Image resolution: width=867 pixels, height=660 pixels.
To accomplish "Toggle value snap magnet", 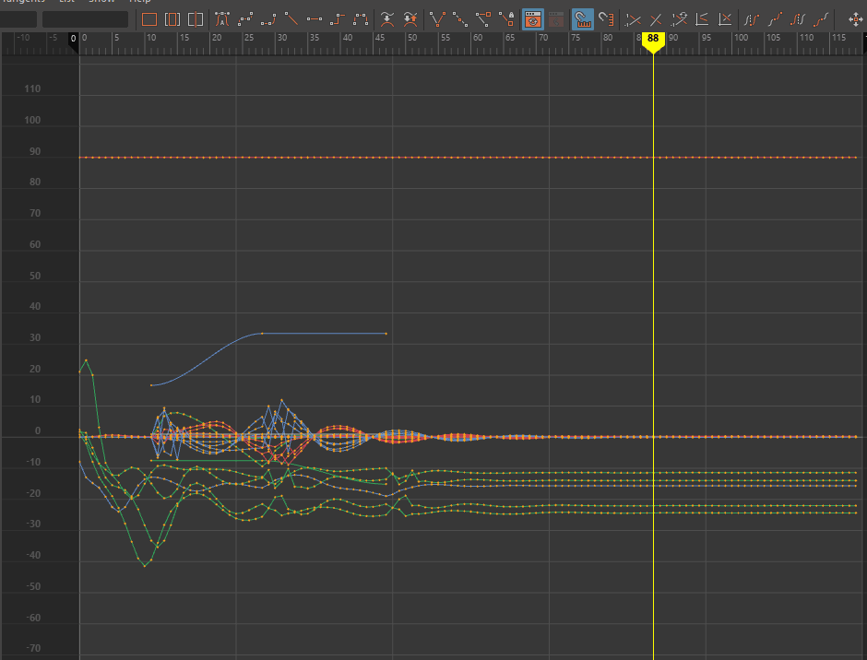I will [x=606, y=20].
